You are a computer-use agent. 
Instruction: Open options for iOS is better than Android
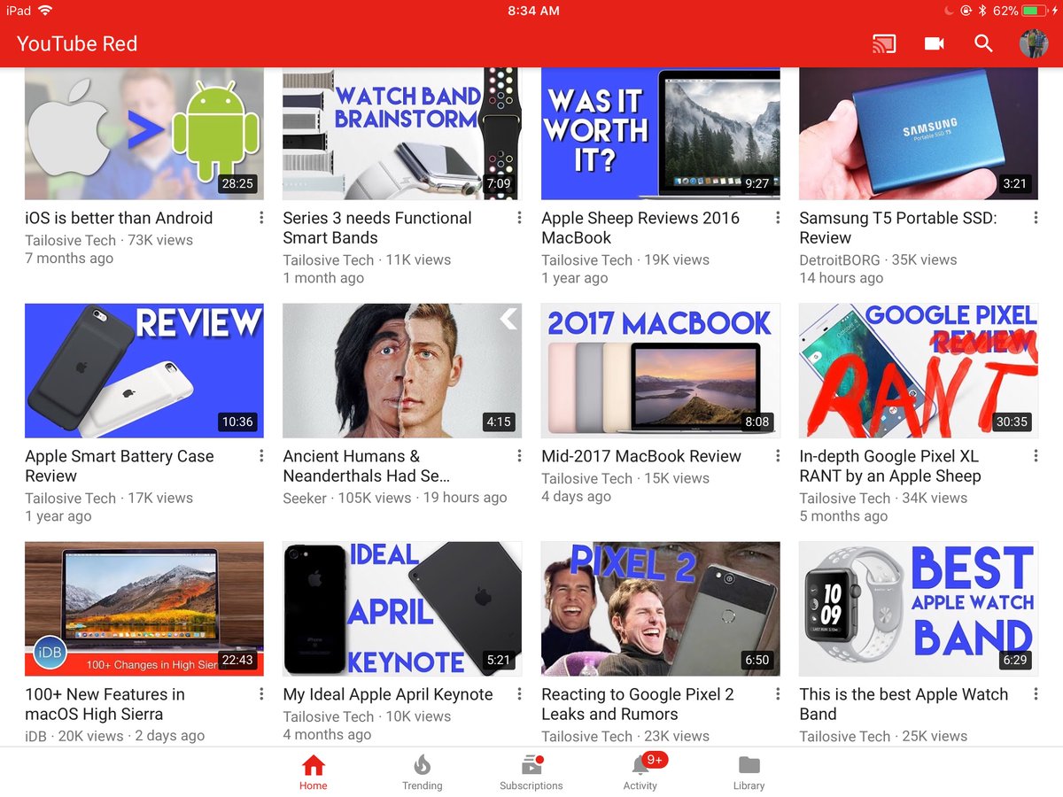click(261, 218)
